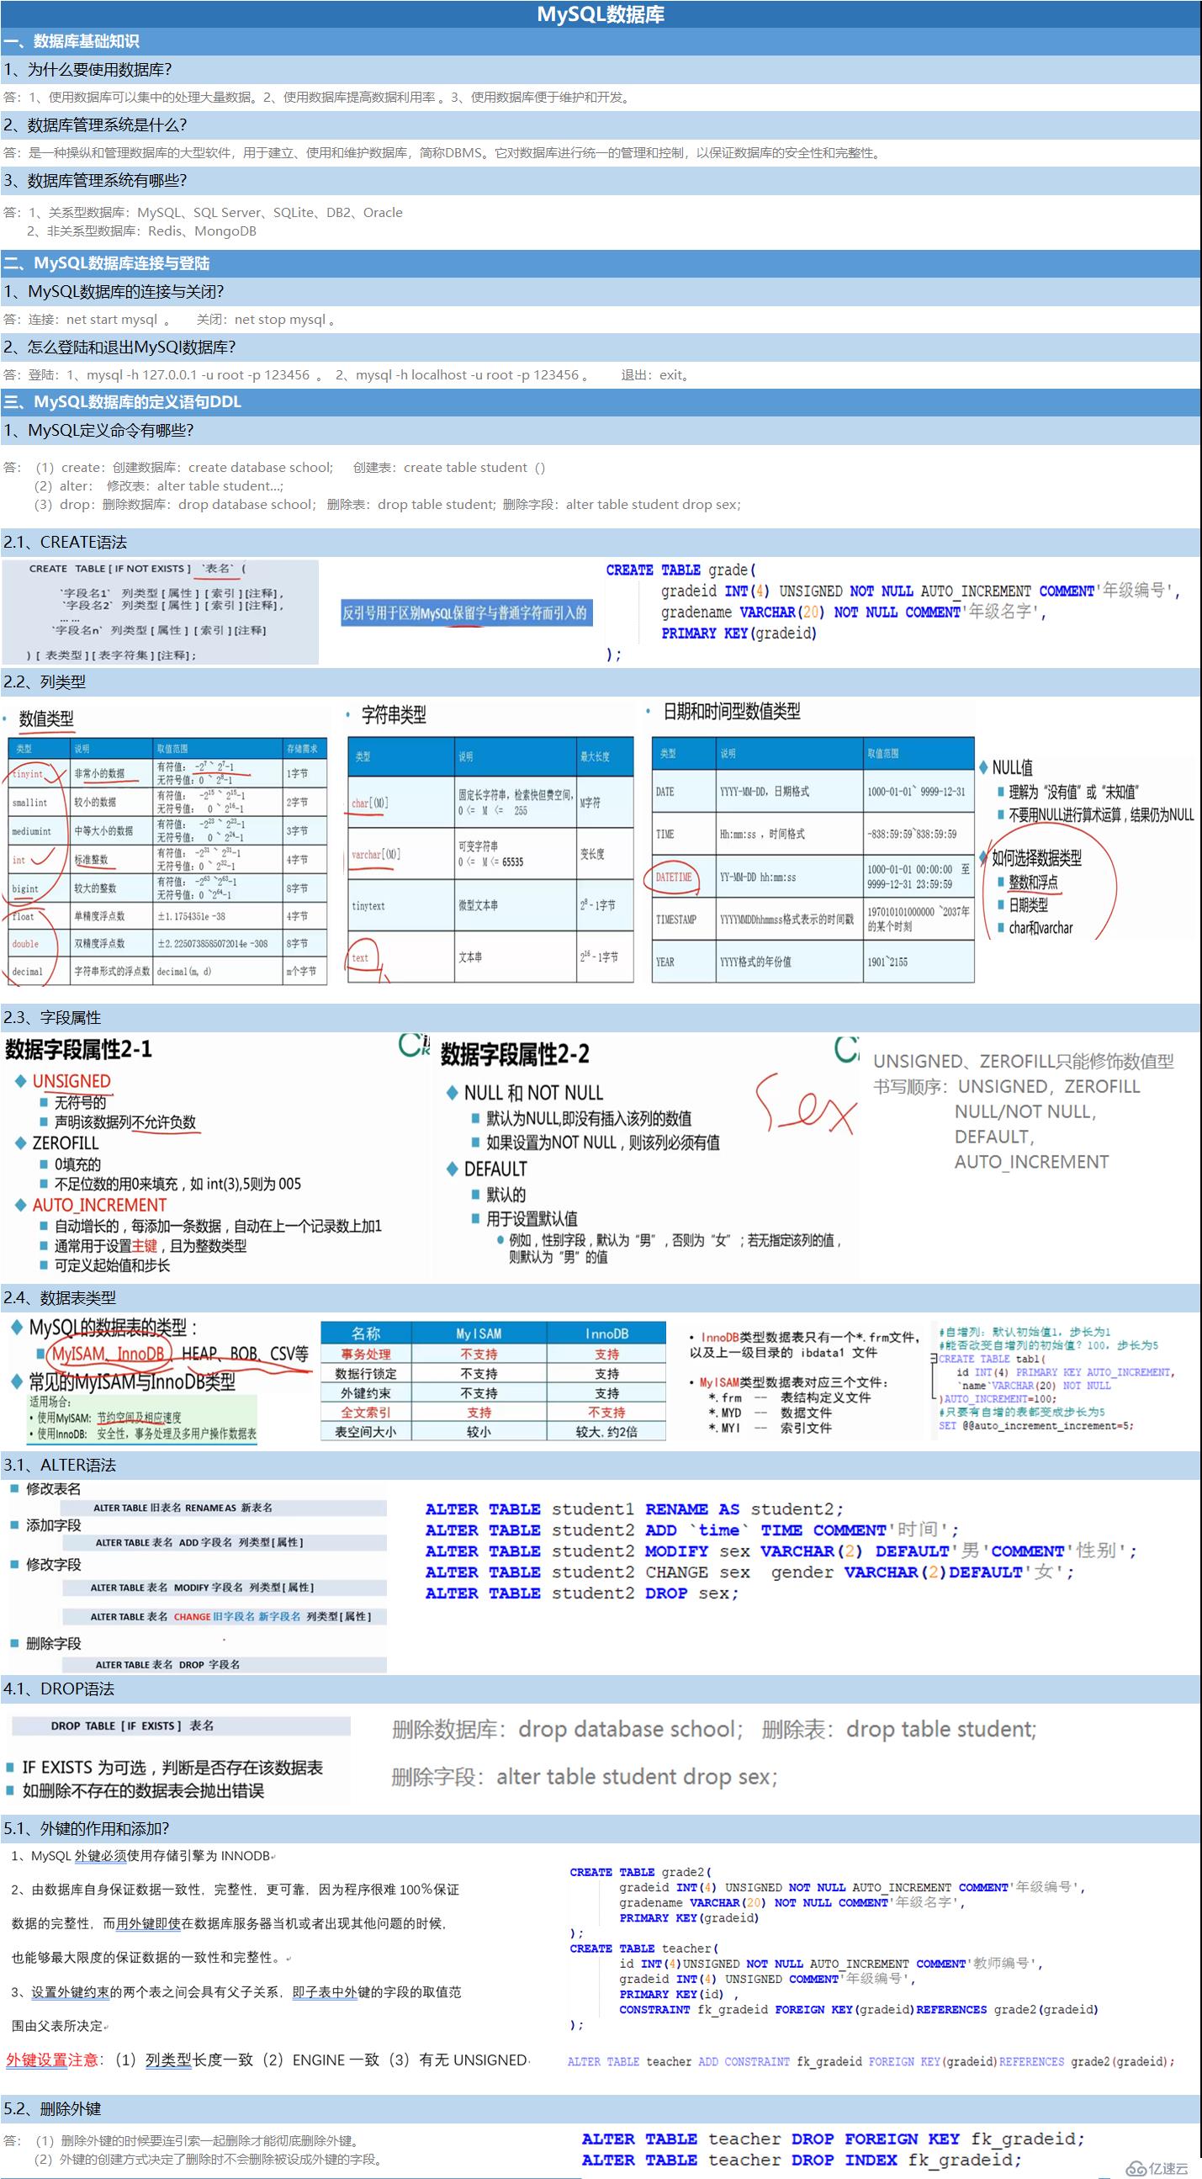The width and height of the screenshot is (1202, 2179).
Task: Click 'ALTER TABLE teacher DROP FOREIGN KEY fk_gradeid;' line
Action: click(x=833, y=2139)
